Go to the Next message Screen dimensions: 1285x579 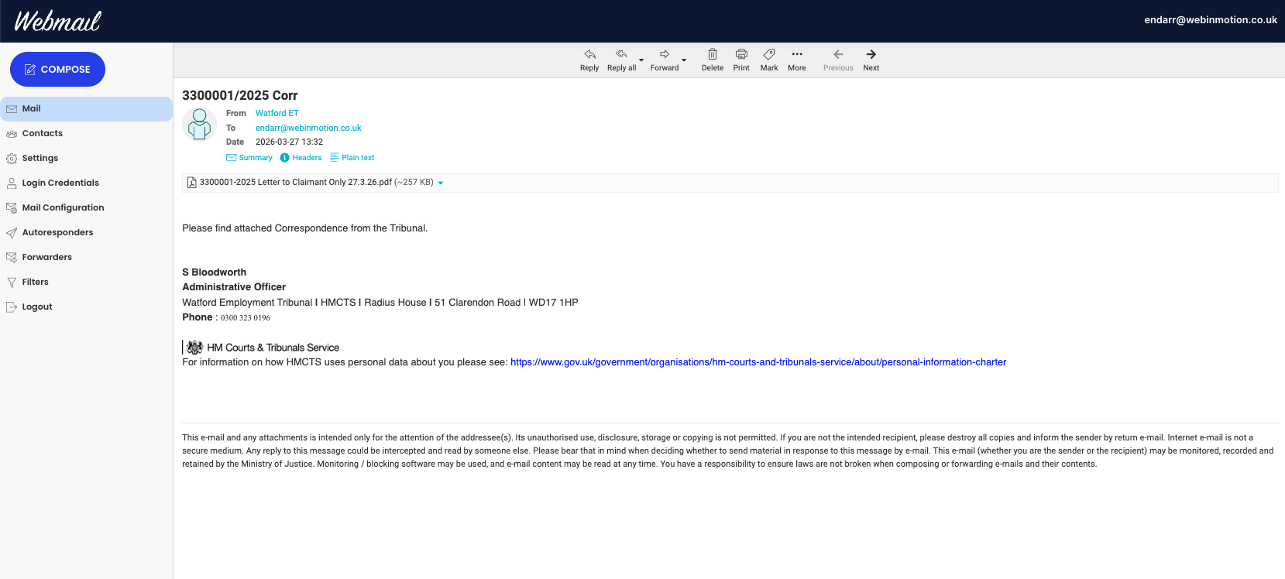(871, 60)
